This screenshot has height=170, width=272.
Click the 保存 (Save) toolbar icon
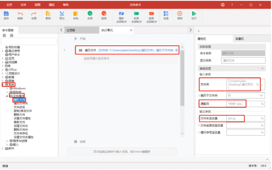[x=6, y=14]
